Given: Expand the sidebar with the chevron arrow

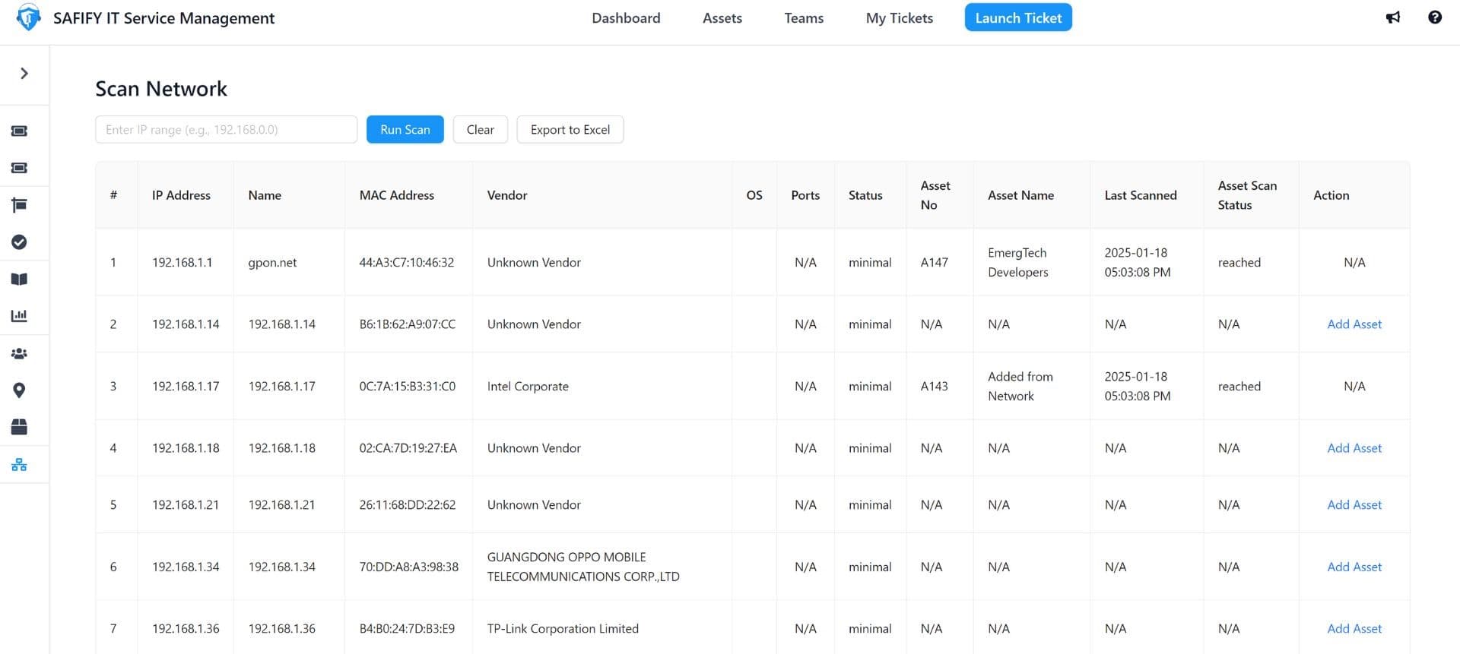Looking at the screenshot, I should 24,74.
